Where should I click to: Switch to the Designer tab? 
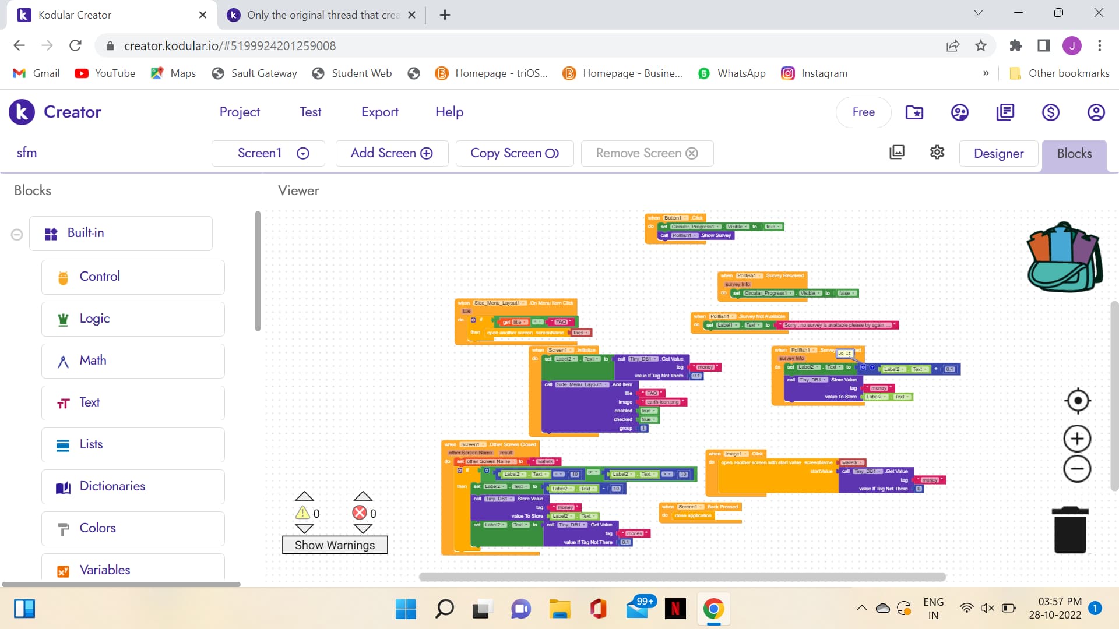(998, 153)
